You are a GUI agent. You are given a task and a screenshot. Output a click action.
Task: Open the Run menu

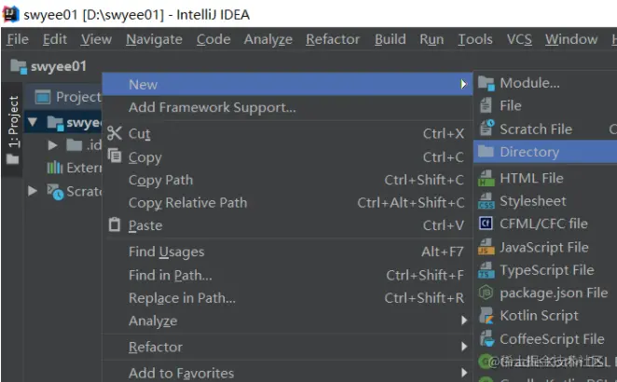coord(432,39)
